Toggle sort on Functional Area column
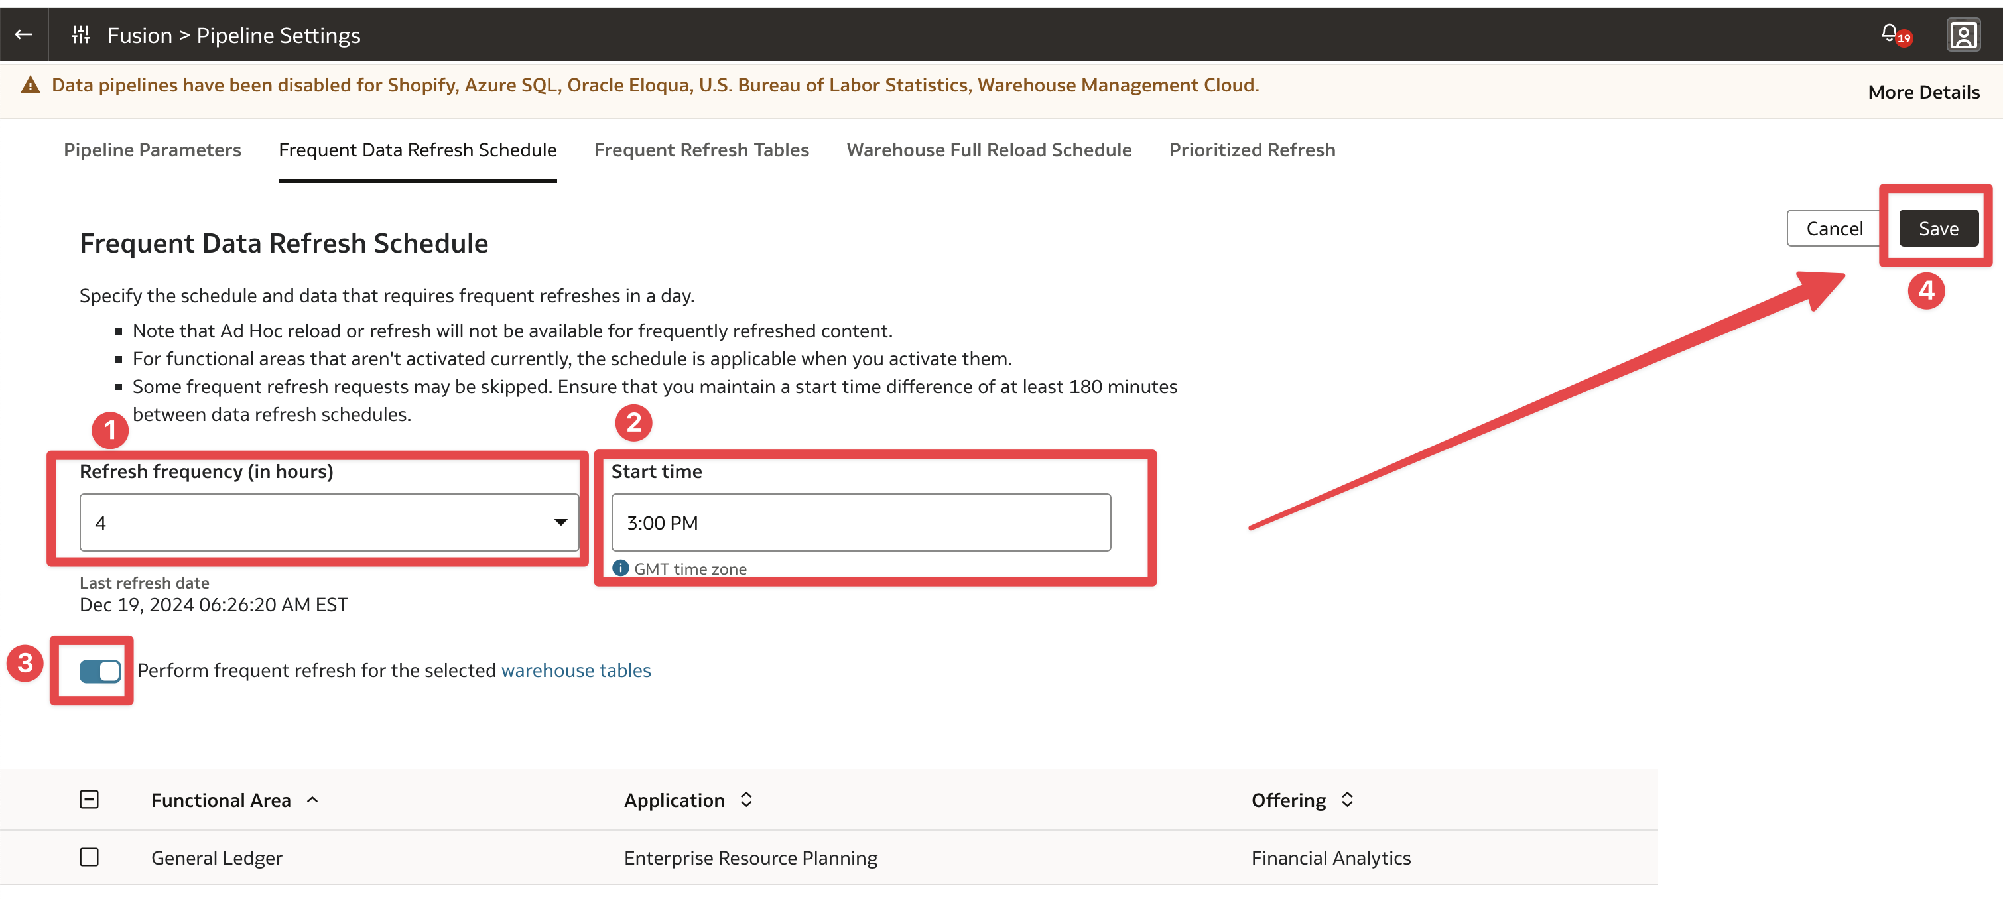 312,800
